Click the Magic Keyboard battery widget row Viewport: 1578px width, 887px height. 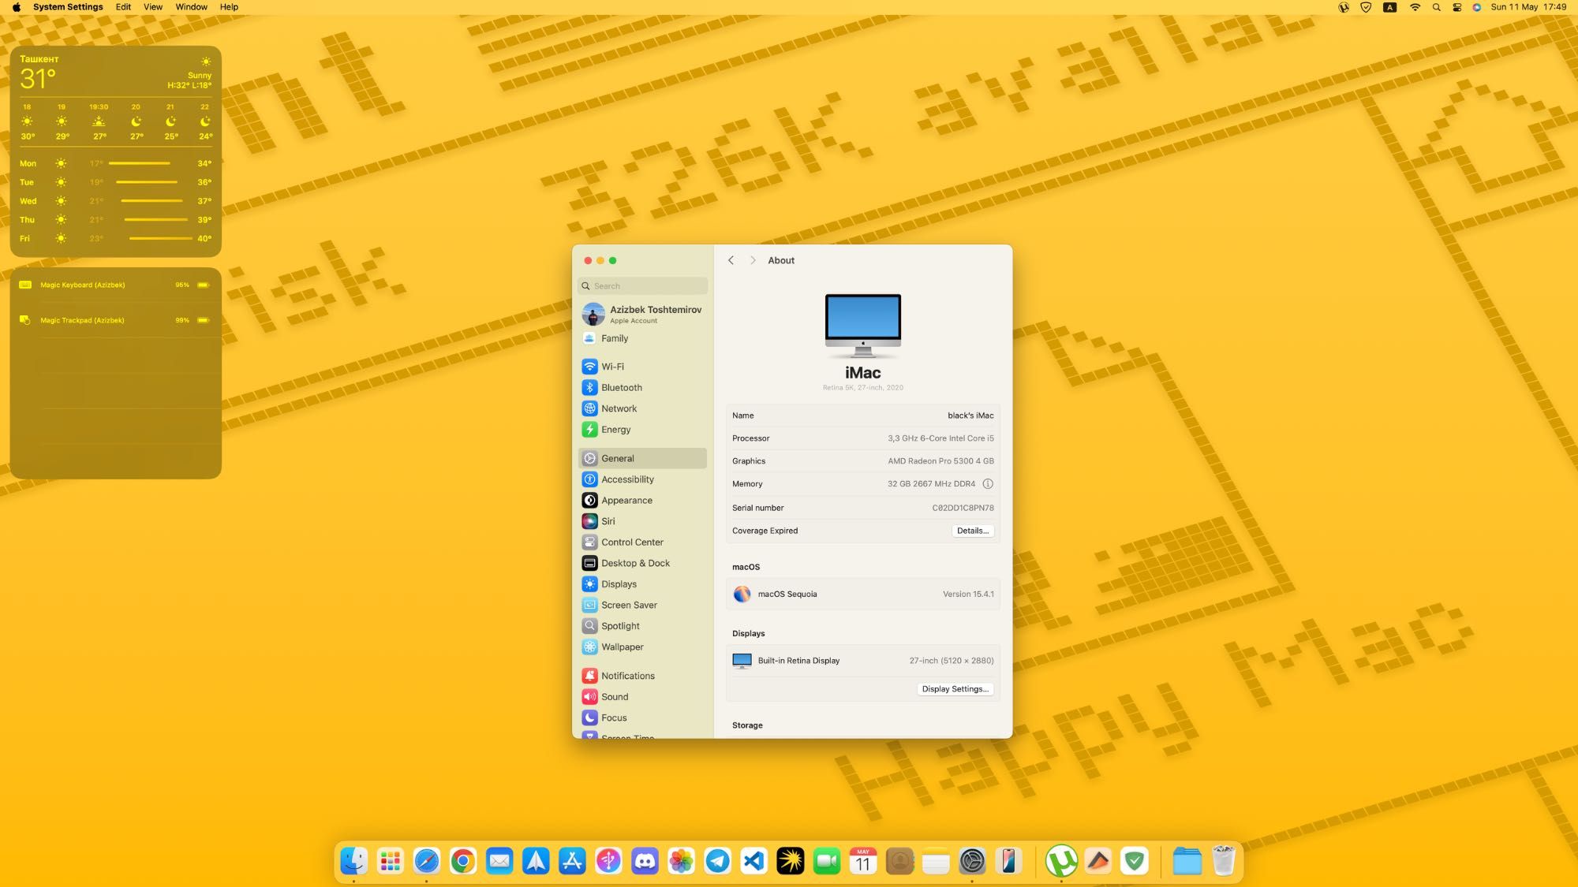(115, 285)
